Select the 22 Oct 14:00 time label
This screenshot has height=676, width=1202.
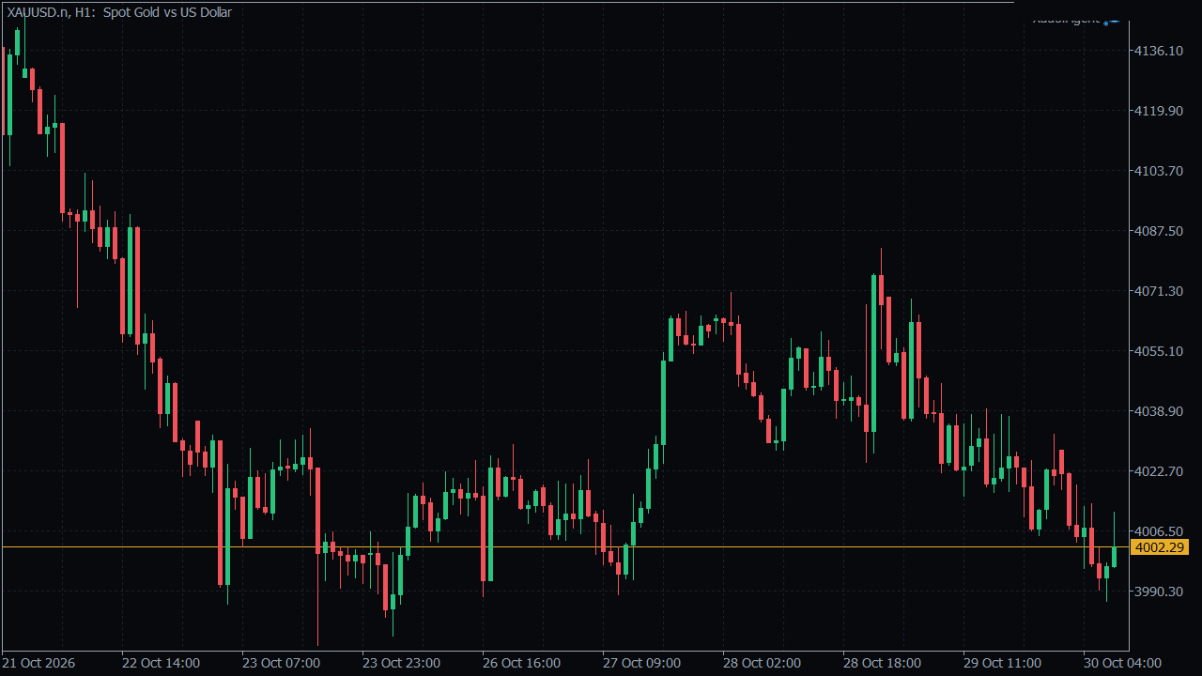pyautogui.click(x=162, y=663)
